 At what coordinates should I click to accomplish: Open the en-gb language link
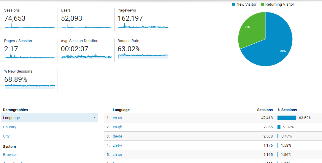click(118, 127)
